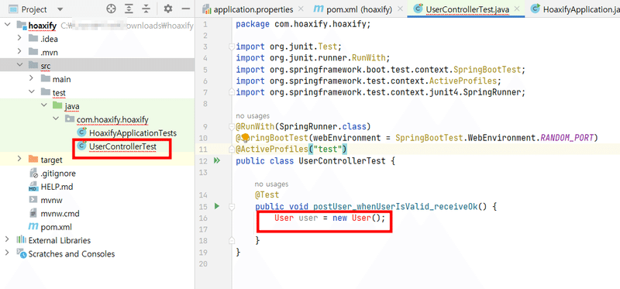This screenshot has width=620, height=289.
Task: Switch to the application.properties tab
Action: click(x=253, y=9)
